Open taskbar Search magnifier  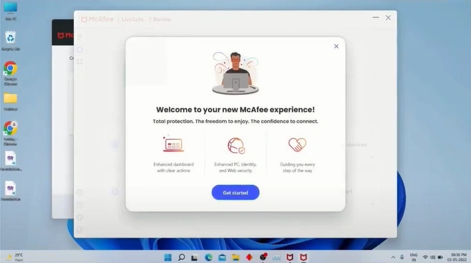182,258
